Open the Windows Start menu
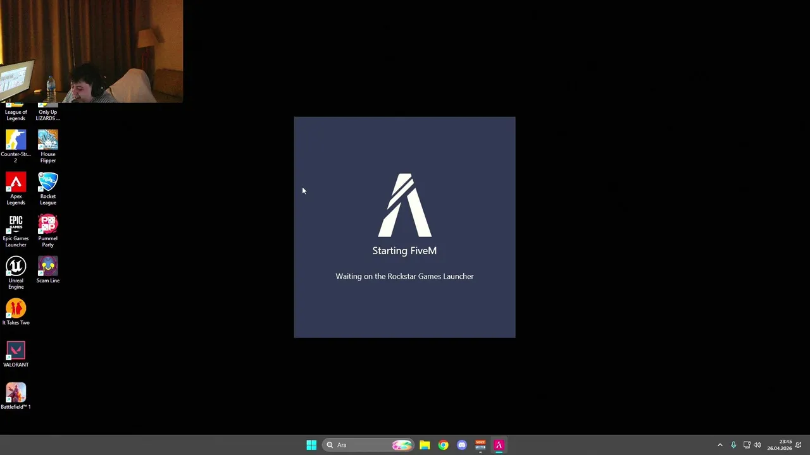The height and width of the screenshot is (455, 810). [x=311, y=445]
